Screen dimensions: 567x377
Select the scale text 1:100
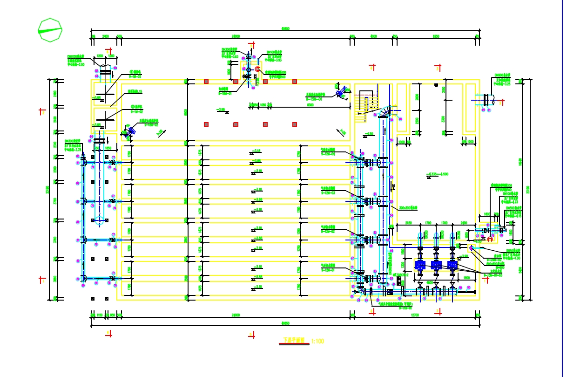point(317,341)
